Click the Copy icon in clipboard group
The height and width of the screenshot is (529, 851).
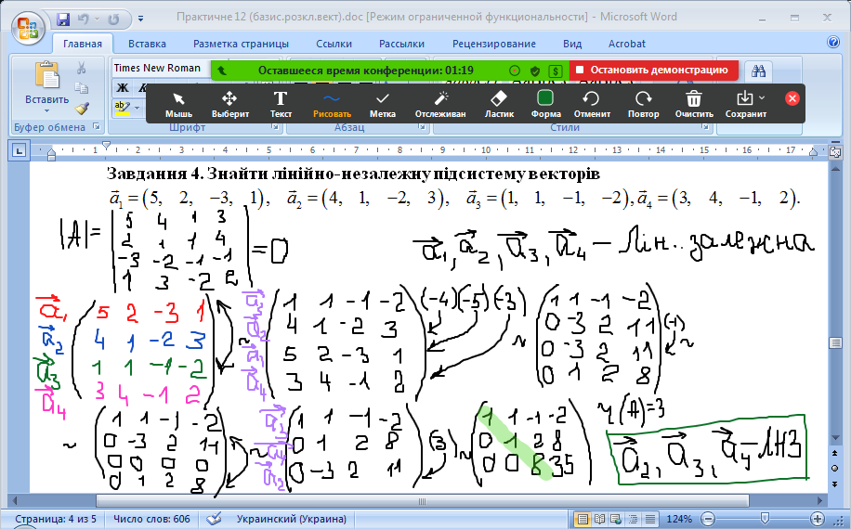[x=82, y=88]
